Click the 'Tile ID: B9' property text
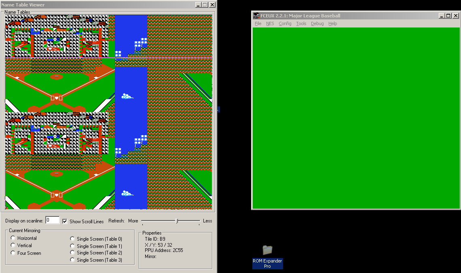 [x=155, y=239]
